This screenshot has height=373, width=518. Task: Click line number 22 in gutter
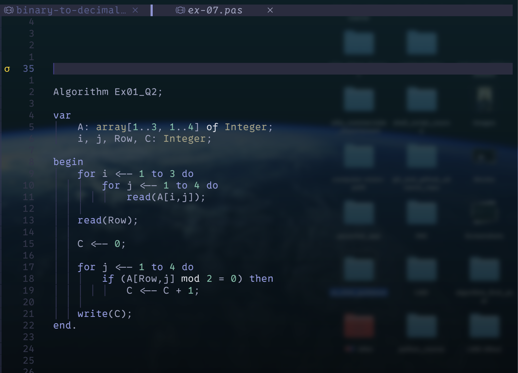[28, 325]
